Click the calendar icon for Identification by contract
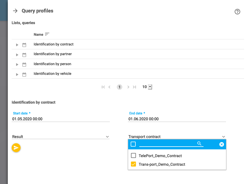248x184 pixels. [24, 44]
